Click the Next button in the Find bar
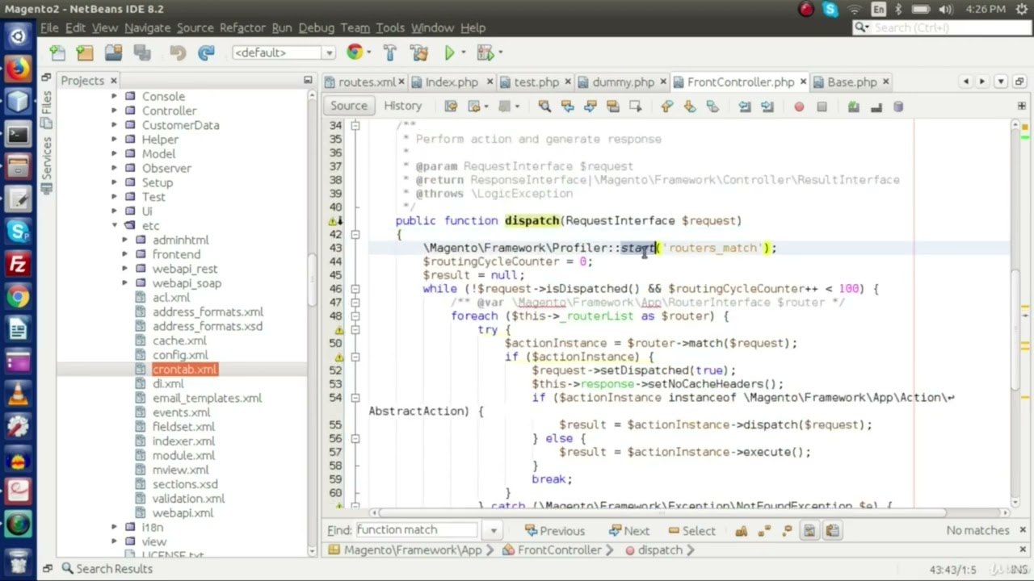 point(629,530)
